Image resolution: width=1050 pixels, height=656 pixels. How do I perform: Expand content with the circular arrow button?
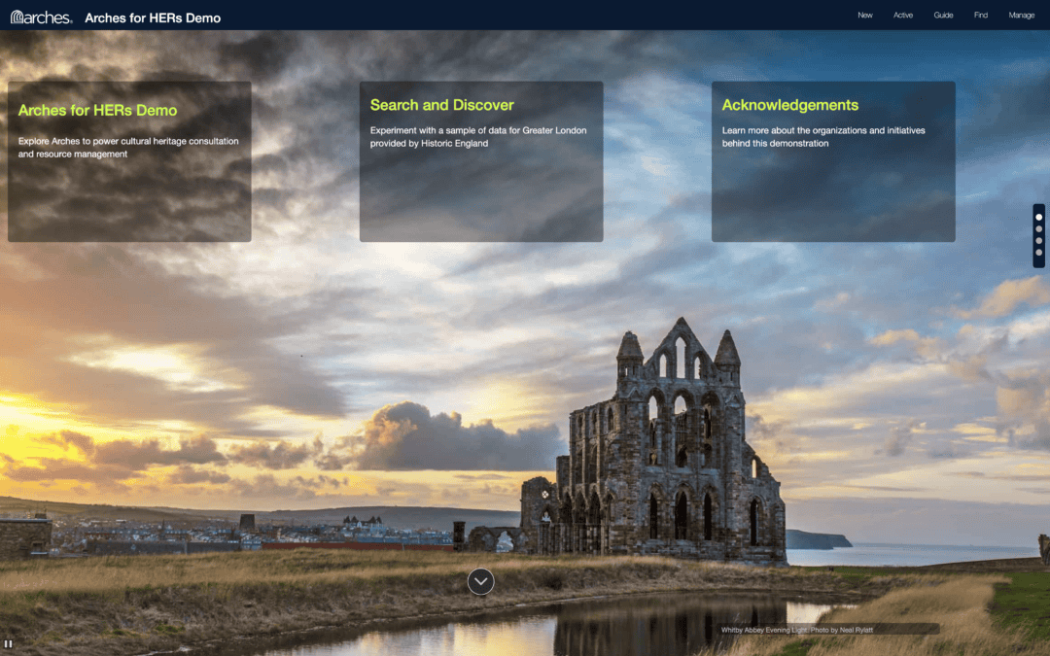click(x=480, y=581)
